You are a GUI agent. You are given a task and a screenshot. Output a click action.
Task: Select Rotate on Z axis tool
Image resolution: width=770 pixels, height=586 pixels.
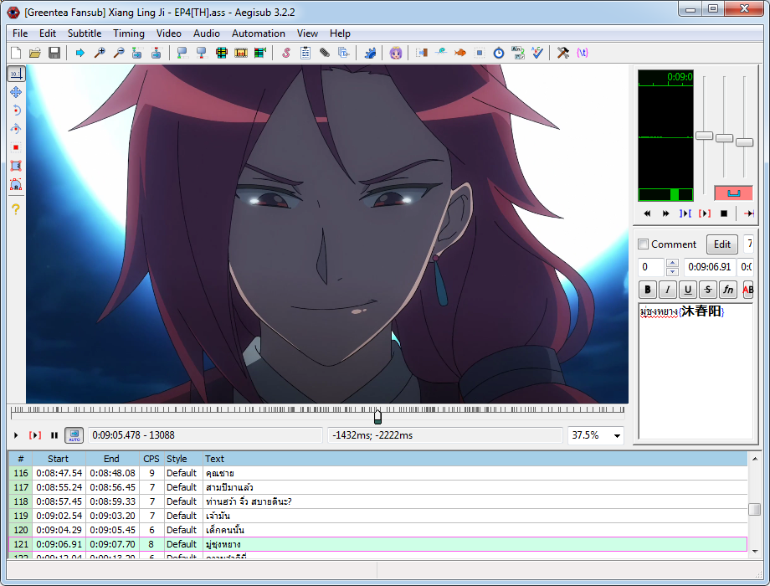coord(16,111)
